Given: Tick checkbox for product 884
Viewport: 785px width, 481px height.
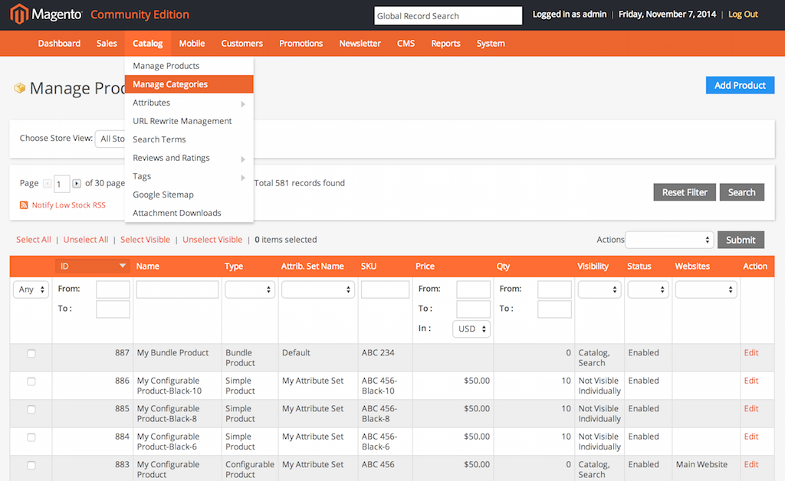Looking at the screenshot, I should pyautogui.click(x=31, y=437).
